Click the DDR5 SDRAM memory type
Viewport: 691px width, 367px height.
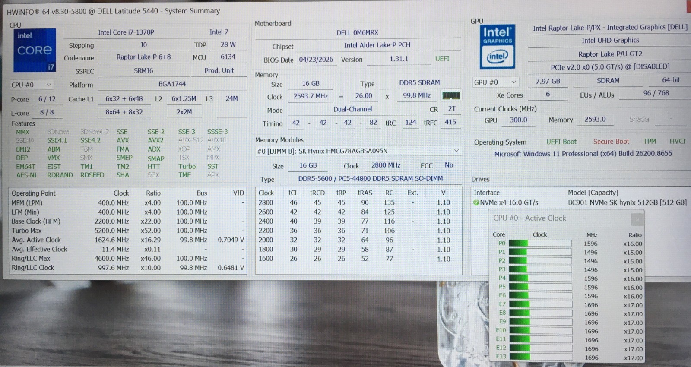tap(419, 82)
